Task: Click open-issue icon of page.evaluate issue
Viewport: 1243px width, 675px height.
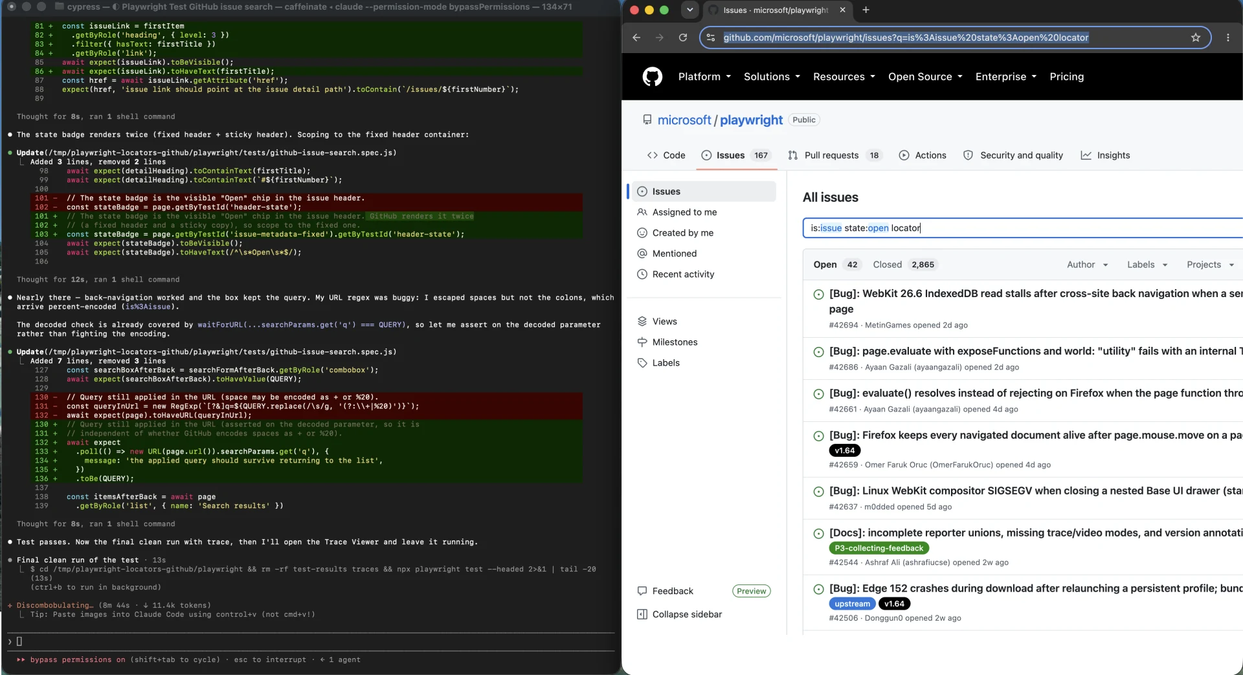Action: pyautogui.click(x=818, y=352)
